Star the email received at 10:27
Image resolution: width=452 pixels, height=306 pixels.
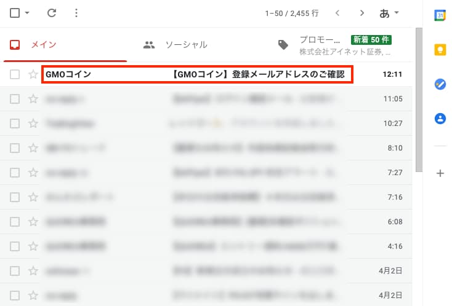pos(33,124)
